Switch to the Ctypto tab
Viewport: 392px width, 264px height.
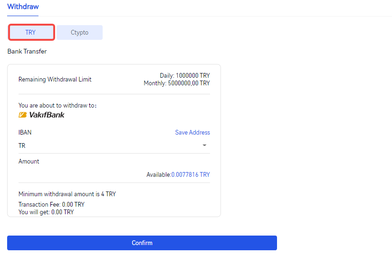[79, 32]
